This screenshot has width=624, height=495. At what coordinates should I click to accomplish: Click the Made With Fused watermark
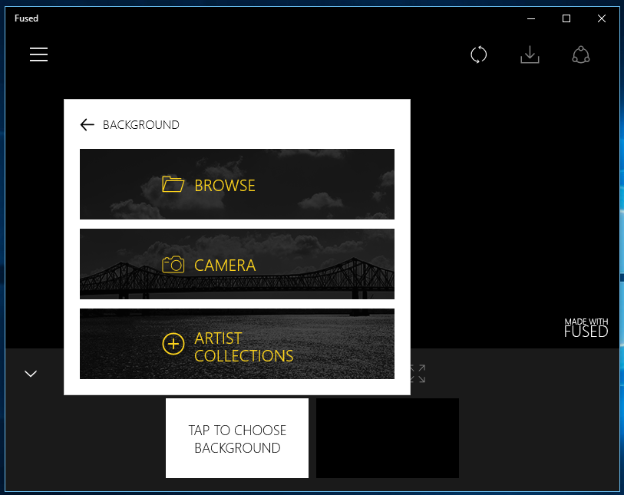[586, 328]
